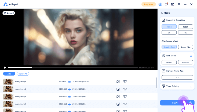Screen dimensions: 197x112
Task: Click the resolution icon on the first video row
Action: [118, 82]
